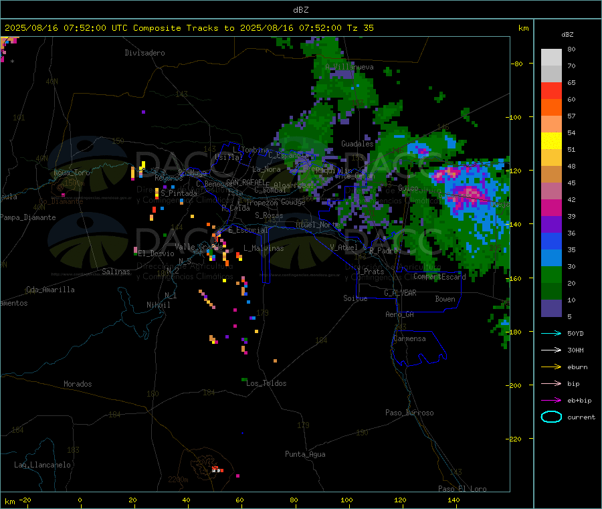Click the 'dBZ' title at top center
The width and height of the screenshot is (602, 509).
tap(300, 10)
